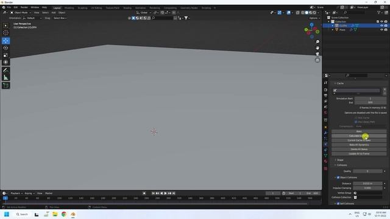Collapse the Collisions panel
This screenshot has width=390, height=219.
pos(335,165)
